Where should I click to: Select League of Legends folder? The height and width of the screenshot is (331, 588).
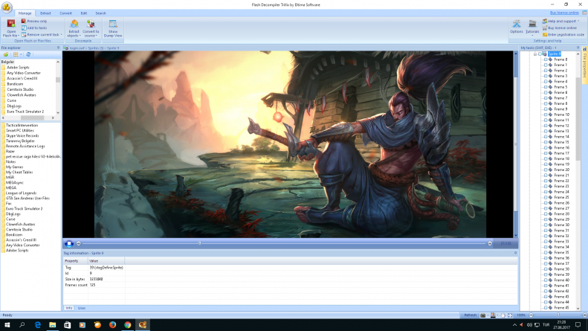click(x=21, y=193)
